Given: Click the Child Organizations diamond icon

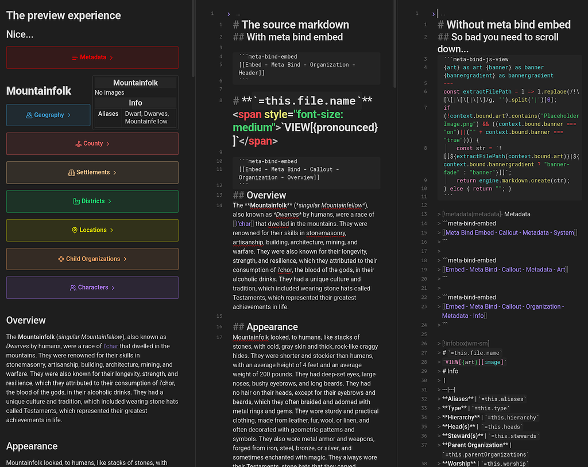Looking at the screenshot, I should click(x=61, y=259).
